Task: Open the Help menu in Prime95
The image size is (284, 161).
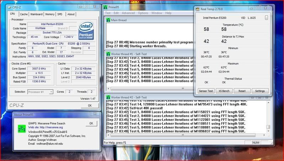Action: tap(168, 13)
